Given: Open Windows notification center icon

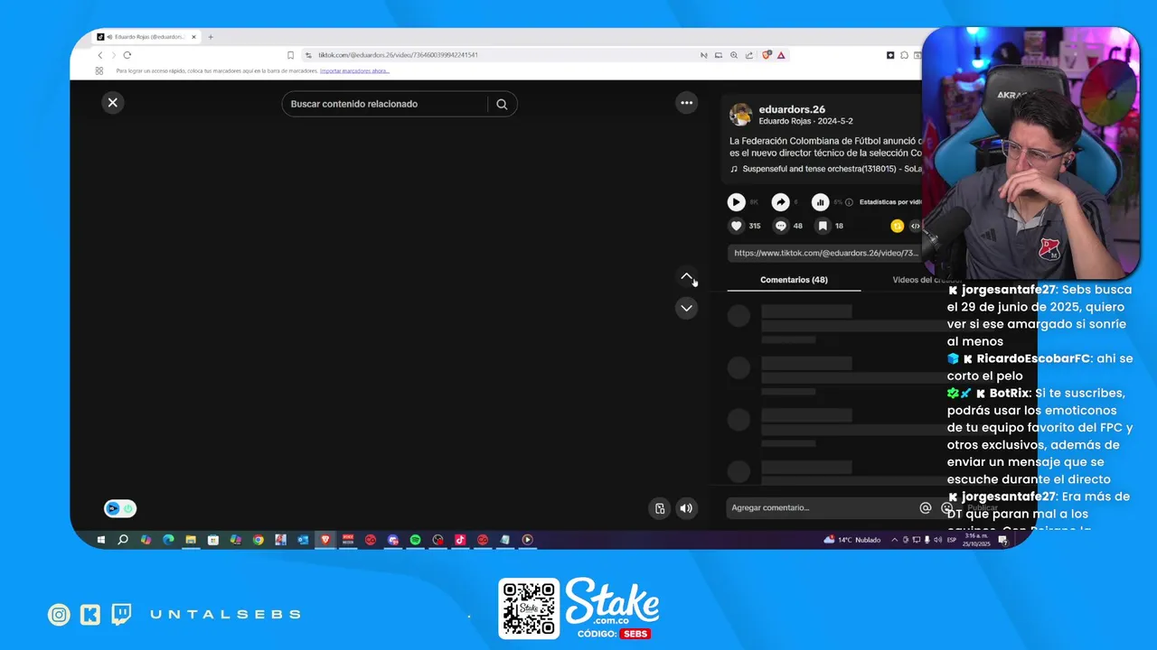Looking at the screenshot, I should (x=1002, y=540).
